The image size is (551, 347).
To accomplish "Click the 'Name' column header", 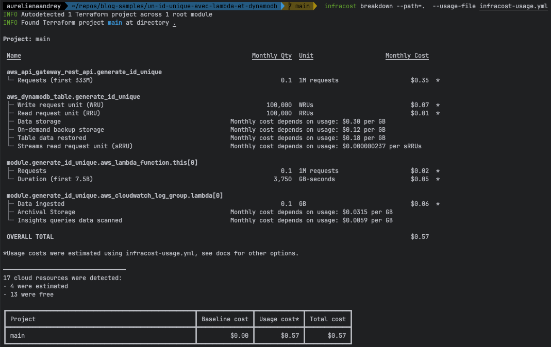I will click(14, 56).
